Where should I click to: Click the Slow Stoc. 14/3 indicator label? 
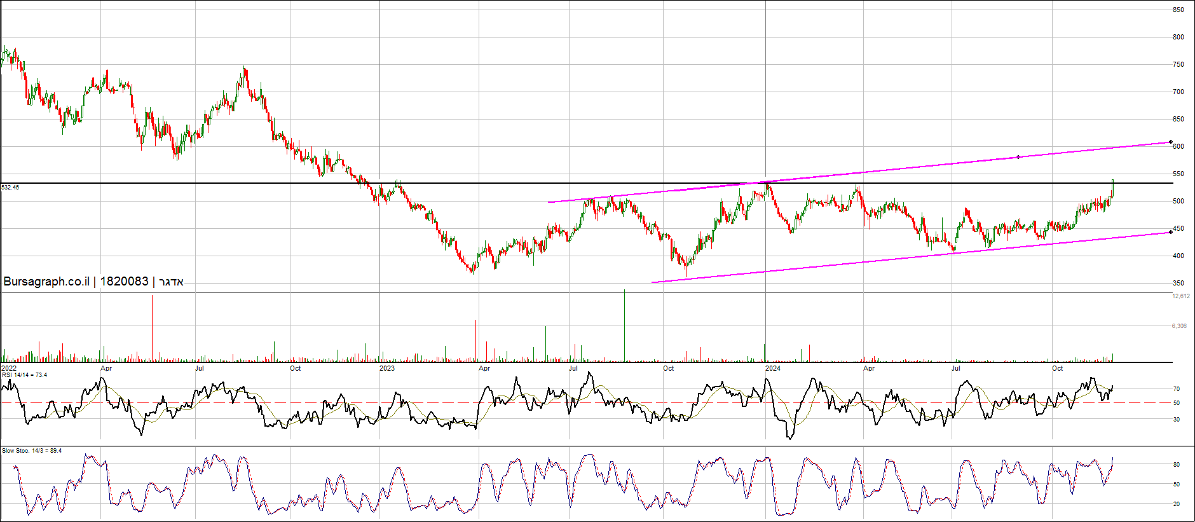click(32, 451)
